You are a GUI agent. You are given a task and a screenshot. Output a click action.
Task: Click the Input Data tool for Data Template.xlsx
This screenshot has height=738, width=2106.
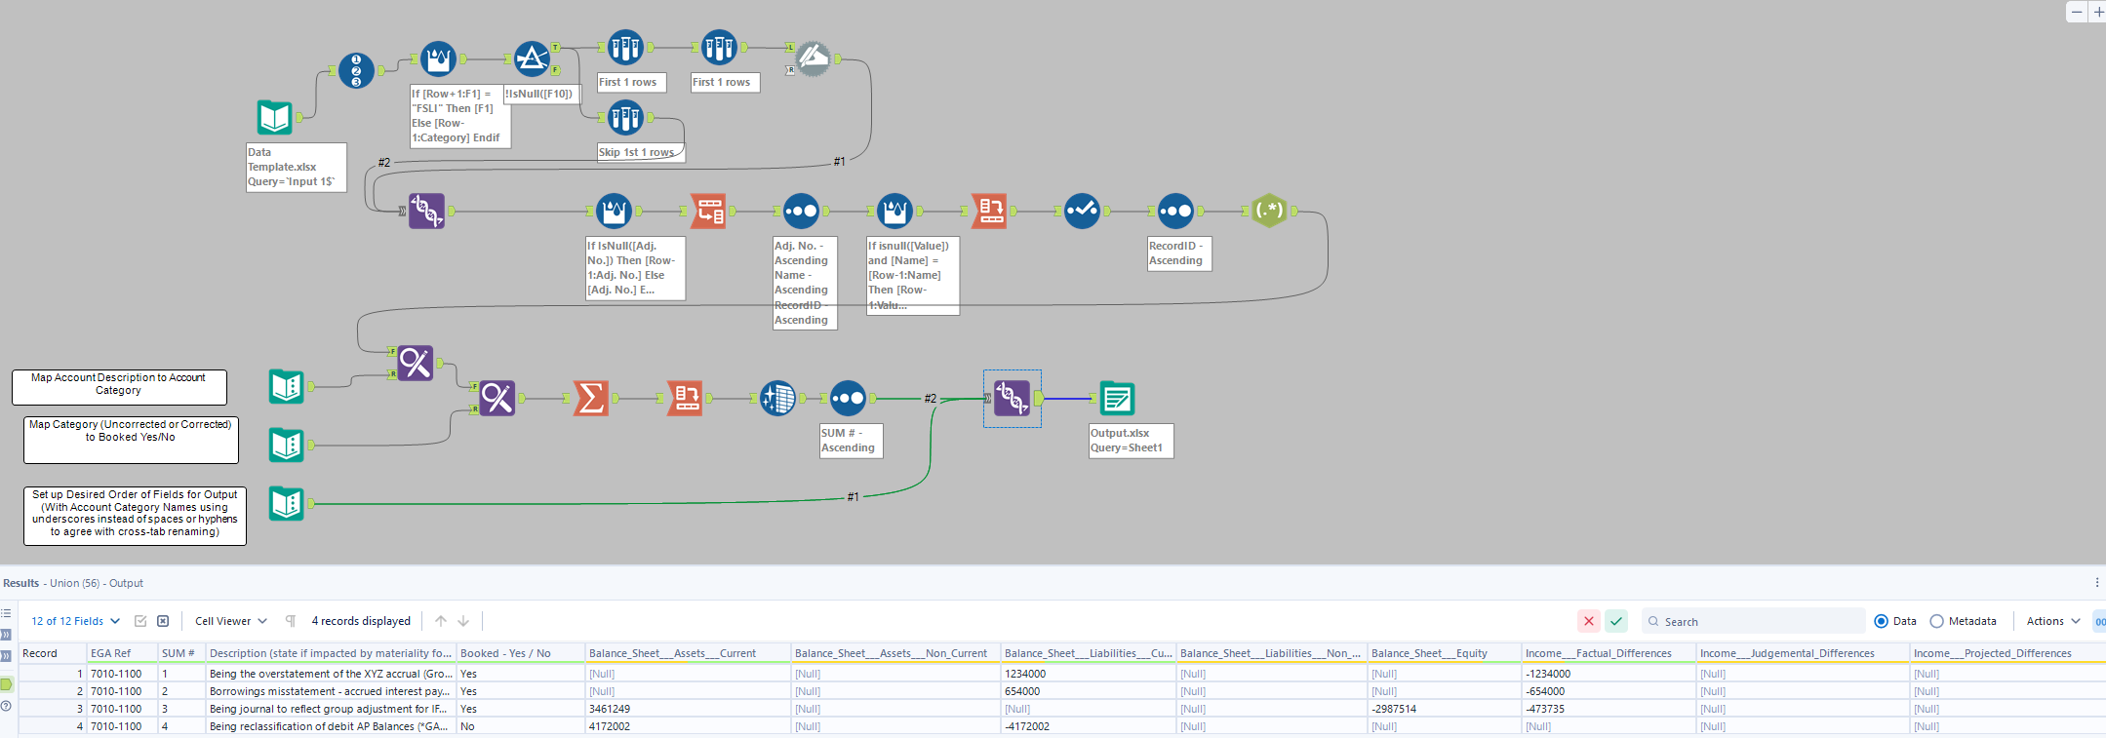click(x=275, y=117)
